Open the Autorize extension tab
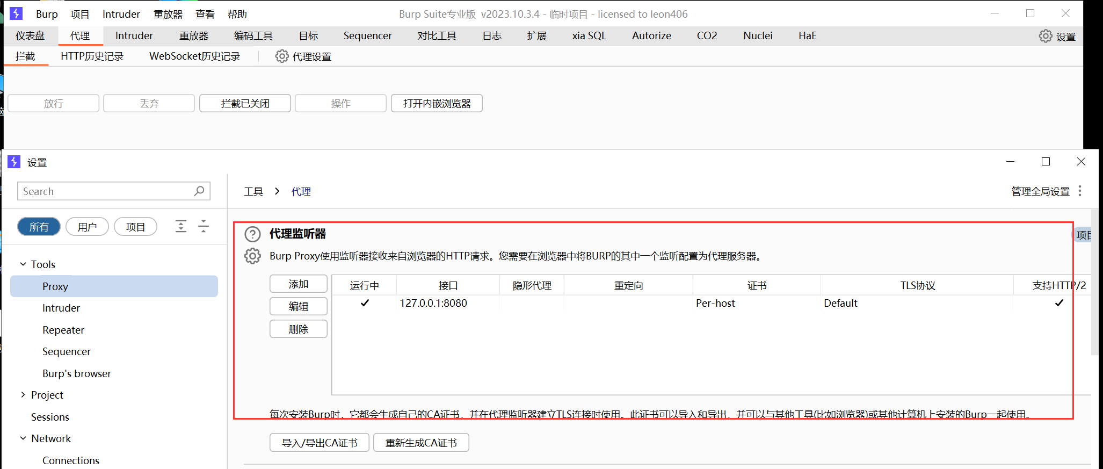 point(652,35)
